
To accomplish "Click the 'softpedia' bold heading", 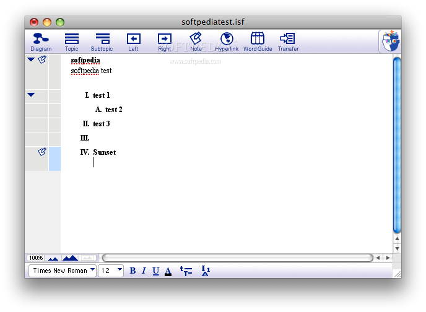I will 85,60.
